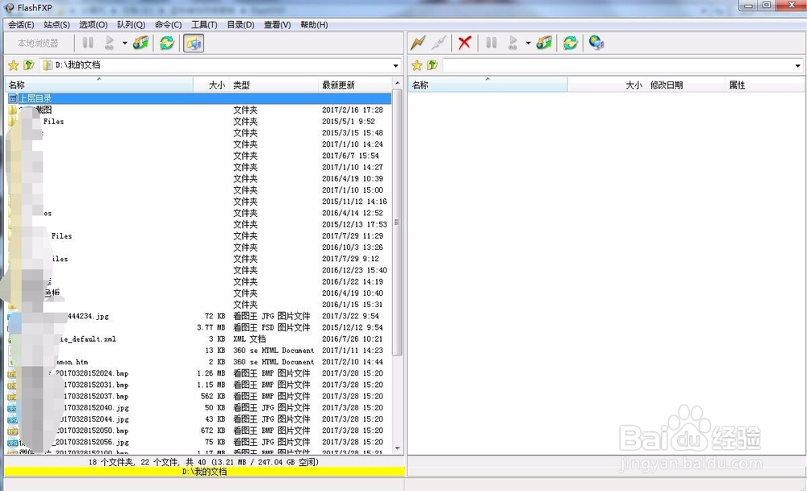Click the right pane pause icon
The image size is (807, 491).
coord(491,43)
